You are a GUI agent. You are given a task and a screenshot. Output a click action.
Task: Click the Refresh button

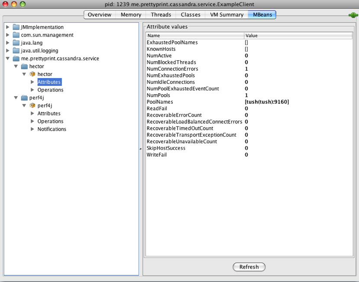click(249, 267)
